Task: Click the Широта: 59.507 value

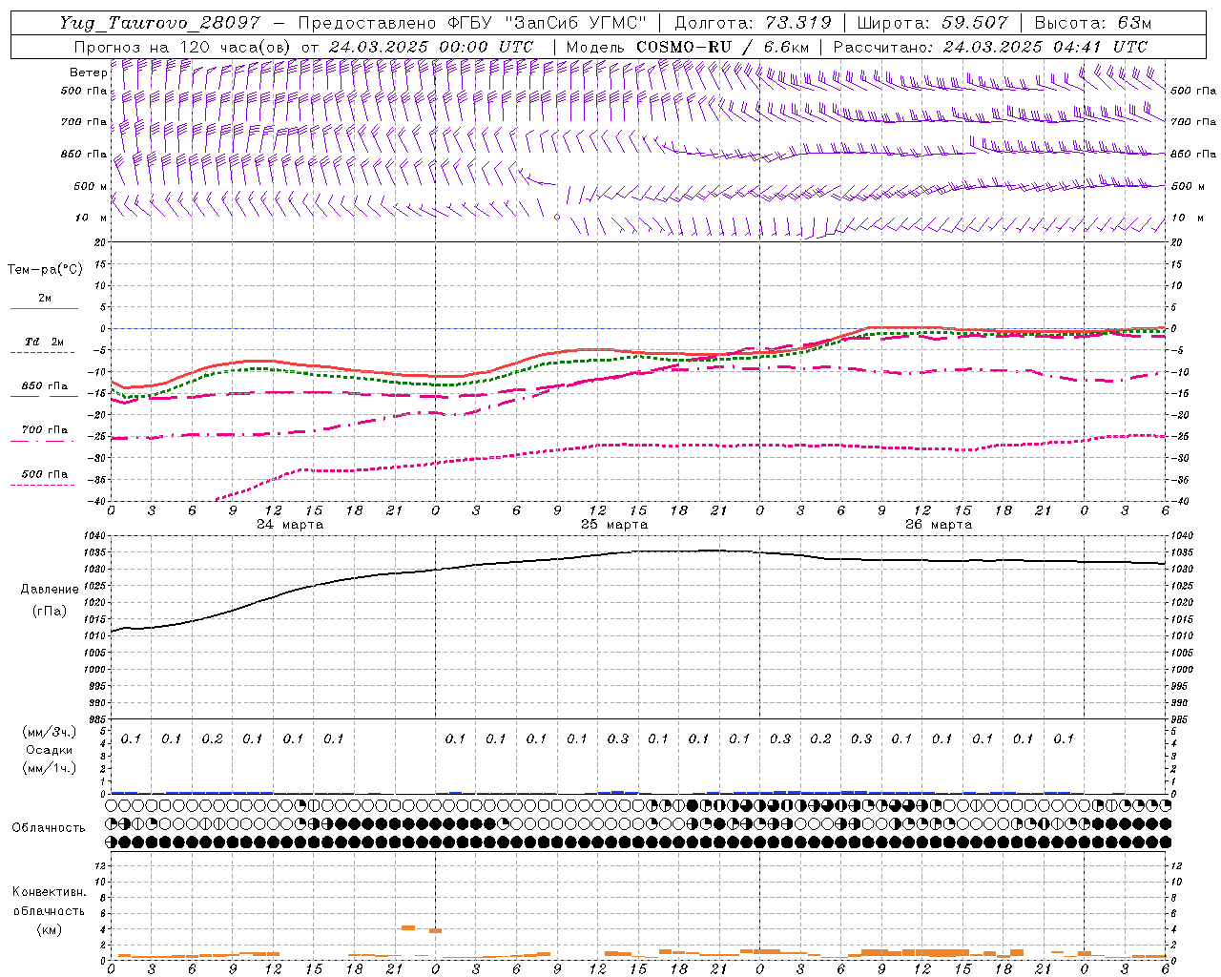Action: point(932,23)
